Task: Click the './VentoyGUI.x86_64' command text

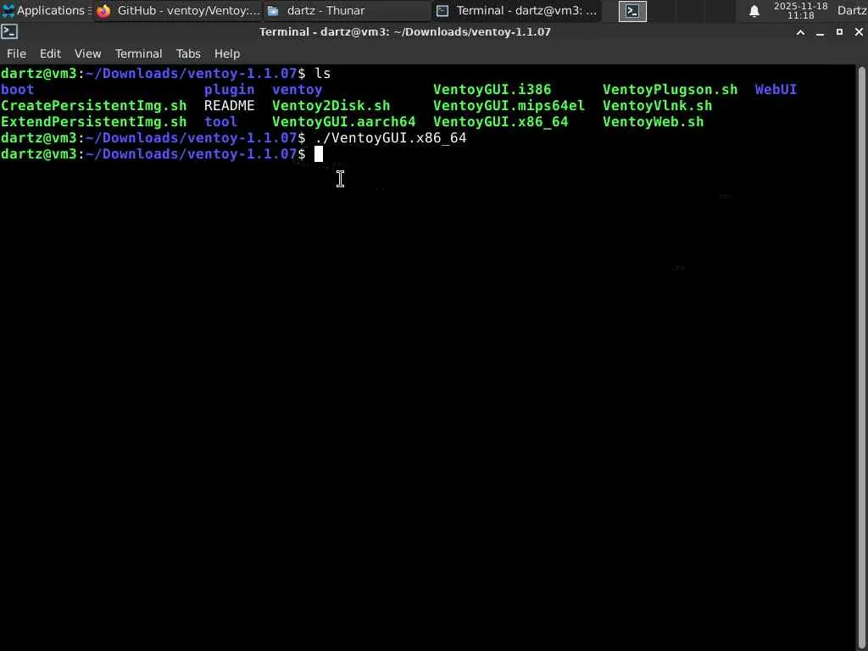Action: click(391, 138)
